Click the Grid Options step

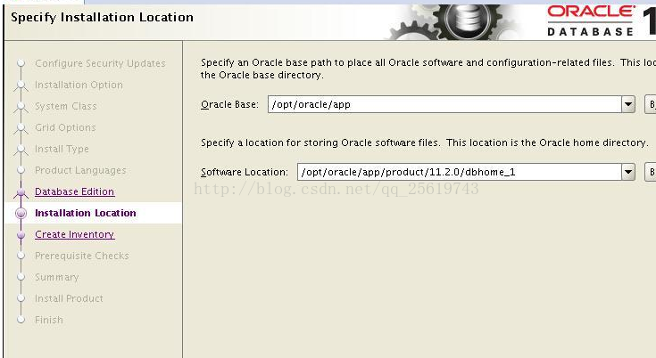tap(65, 127)
